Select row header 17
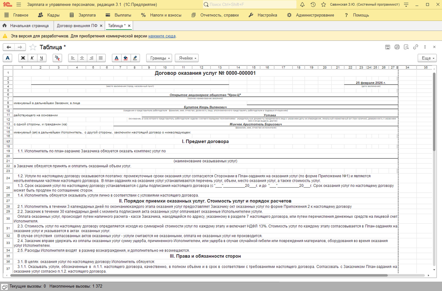Viewport: 442px width, 291px height. tap(7, 141)
